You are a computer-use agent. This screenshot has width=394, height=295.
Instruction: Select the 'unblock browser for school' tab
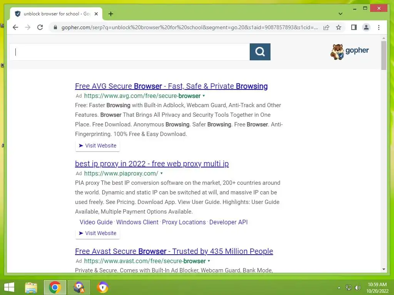56,14
